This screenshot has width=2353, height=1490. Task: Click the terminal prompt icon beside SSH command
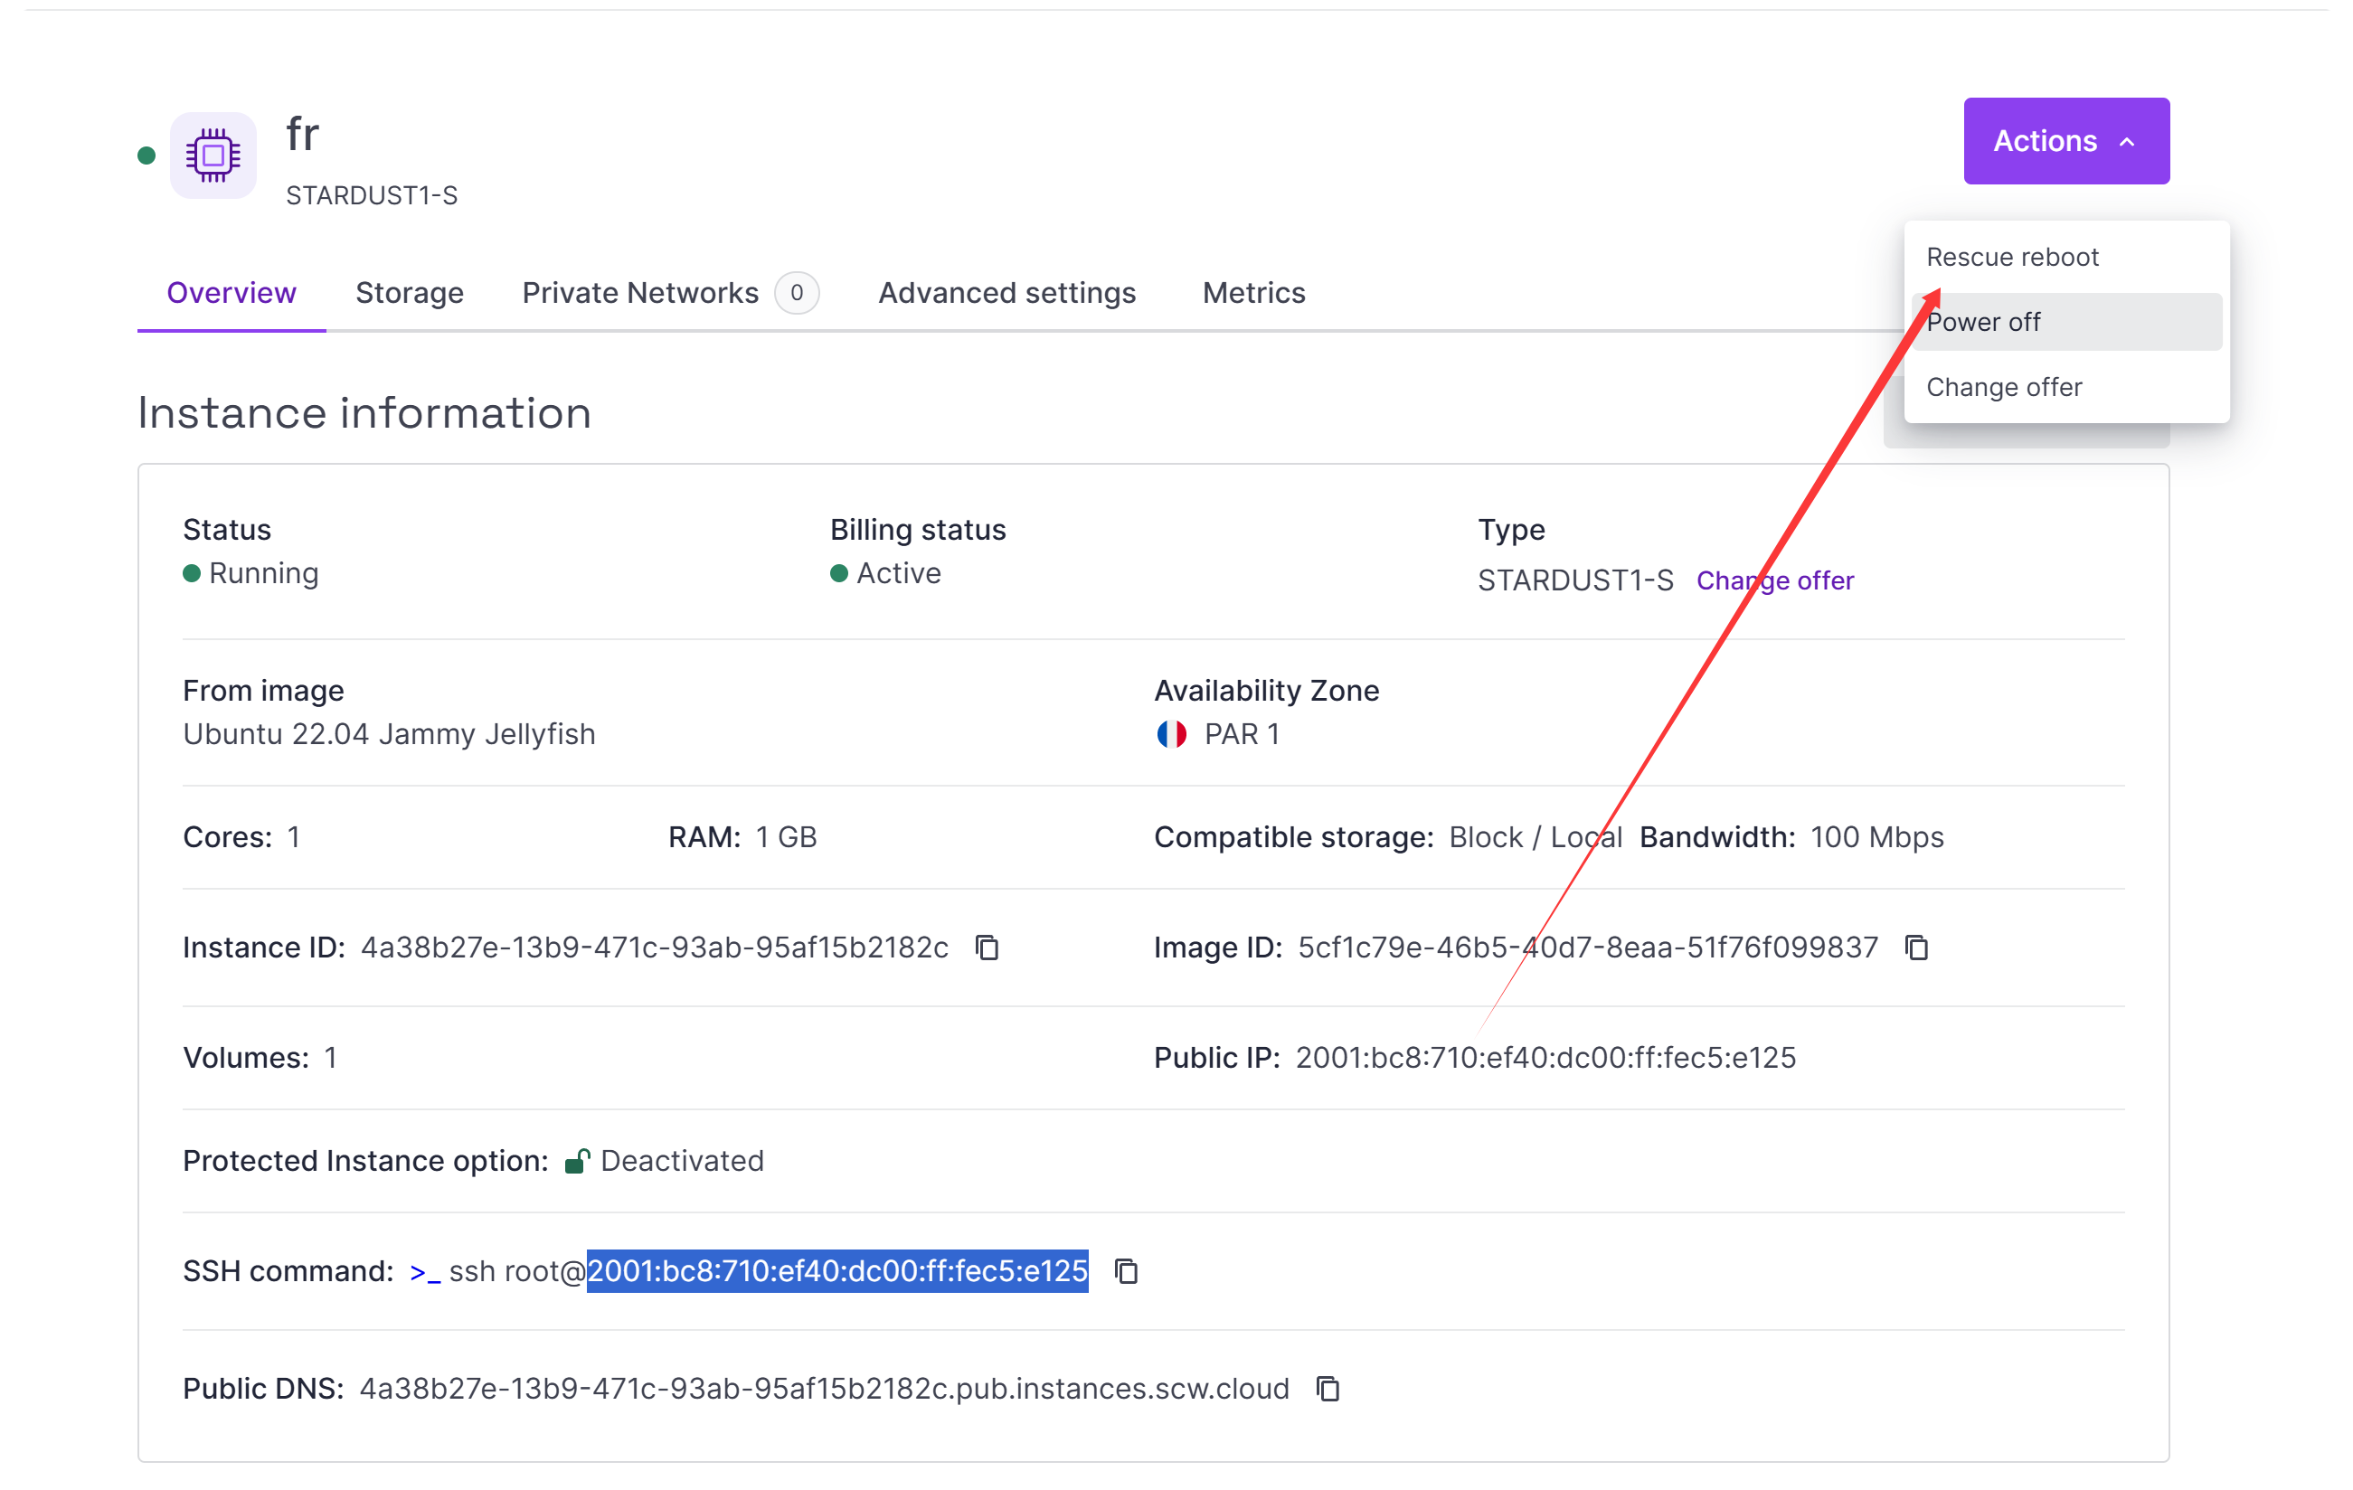click(x=425, y=1273)
